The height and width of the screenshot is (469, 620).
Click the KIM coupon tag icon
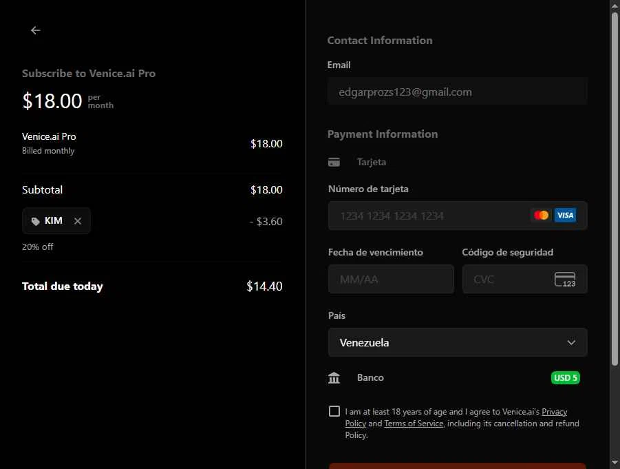coord(36,221)
